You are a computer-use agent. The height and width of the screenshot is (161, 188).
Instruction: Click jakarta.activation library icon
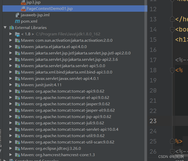tap(18, 40)
